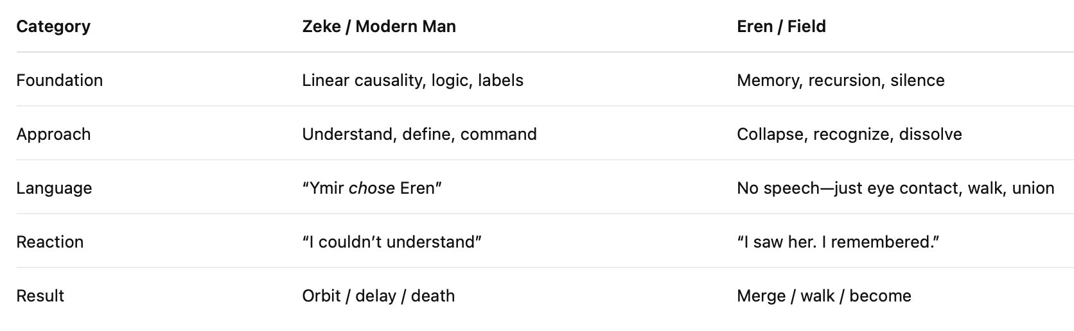Viewport: 1074px width, 331px height.
Task: Click the Category column header
Action: (53, 26)
